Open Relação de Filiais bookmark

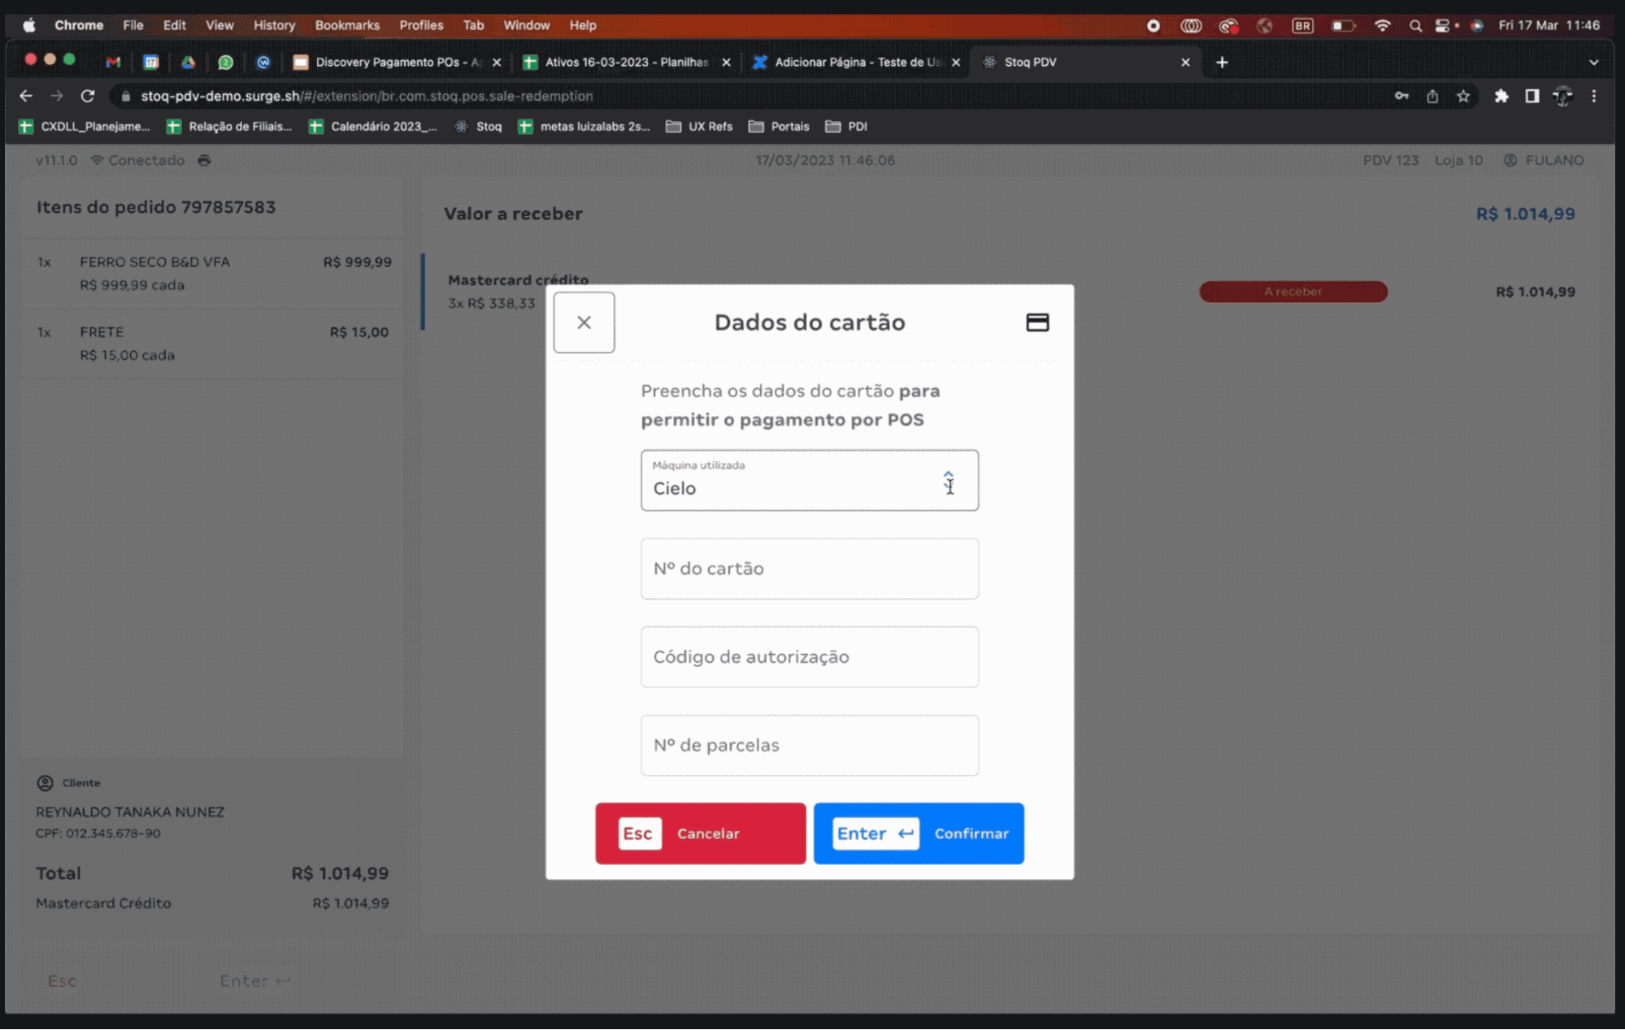[x=229, y=126]
